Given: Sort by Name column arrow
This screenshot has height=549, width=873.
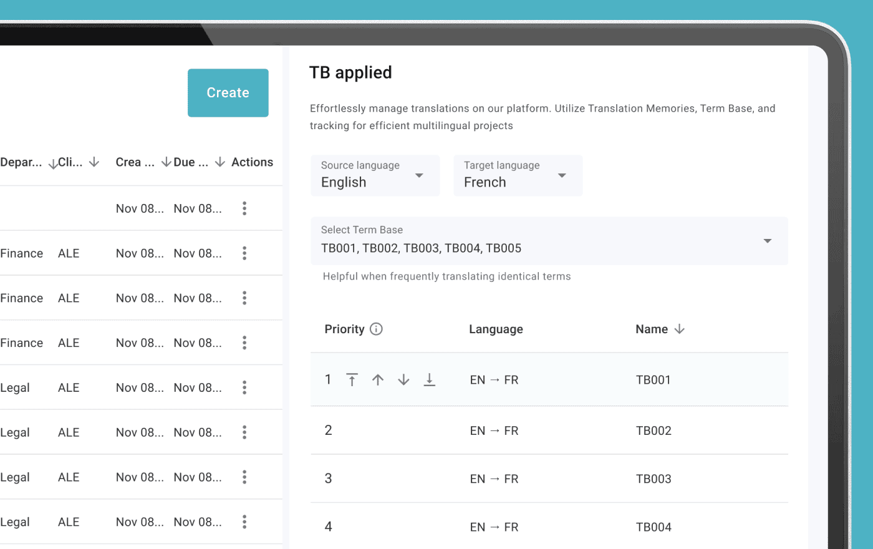Looking at the screenshot, I should 680,329.
